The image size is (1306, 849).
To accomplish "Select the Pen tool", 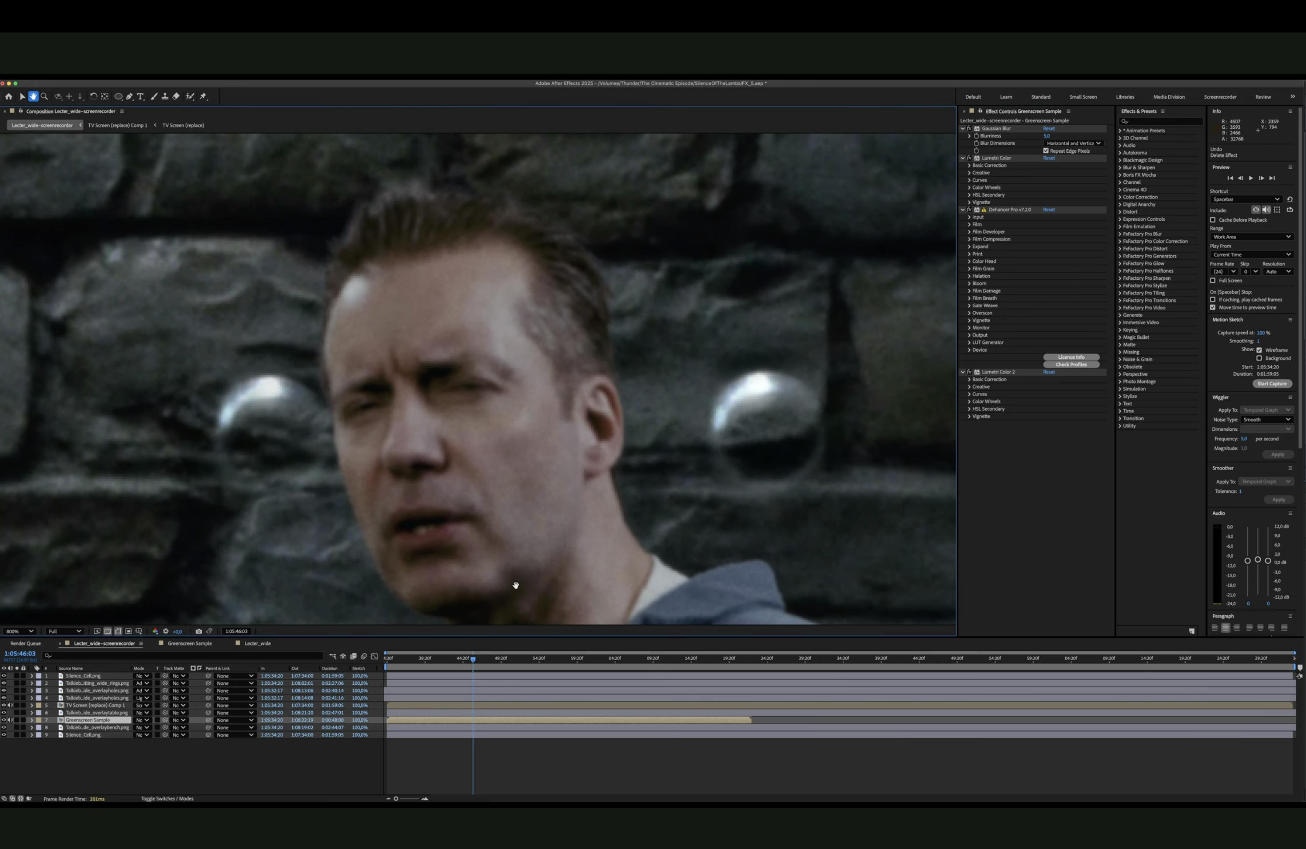I will point(130,96).
